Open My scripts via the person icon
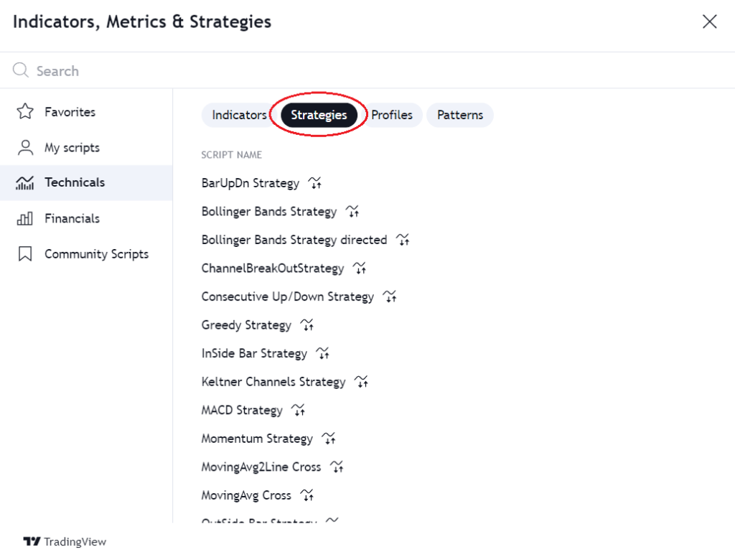This screenshot has width=735, height=557. pos(24,148)
